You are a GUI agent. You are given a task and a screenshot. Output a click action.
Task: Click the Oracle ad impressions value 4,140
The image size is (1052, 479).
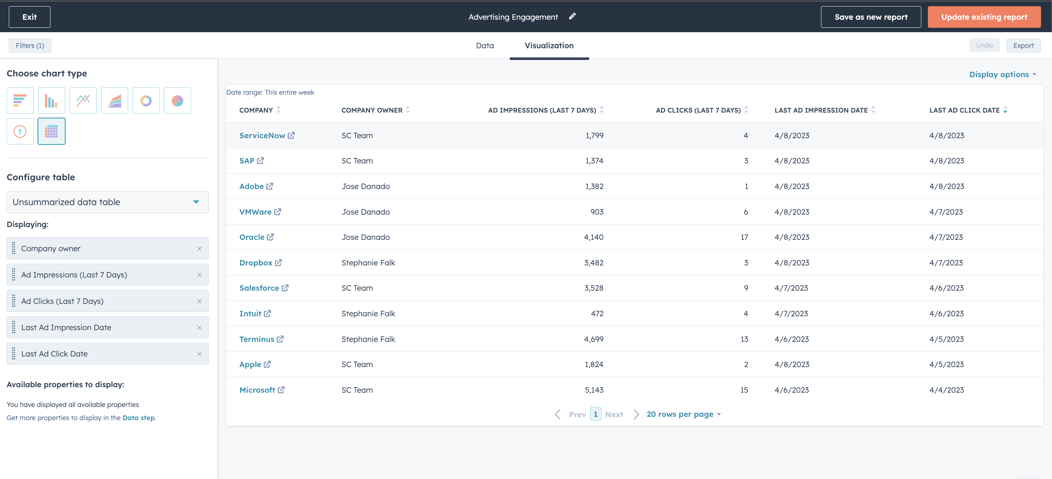point(593,237)
